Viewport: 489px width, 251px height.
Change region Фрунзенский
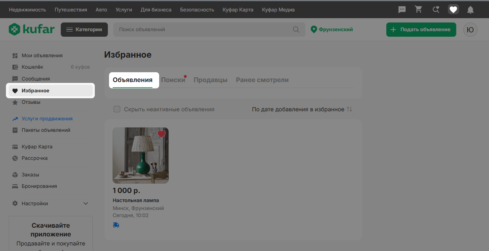(x=336, y=30)
